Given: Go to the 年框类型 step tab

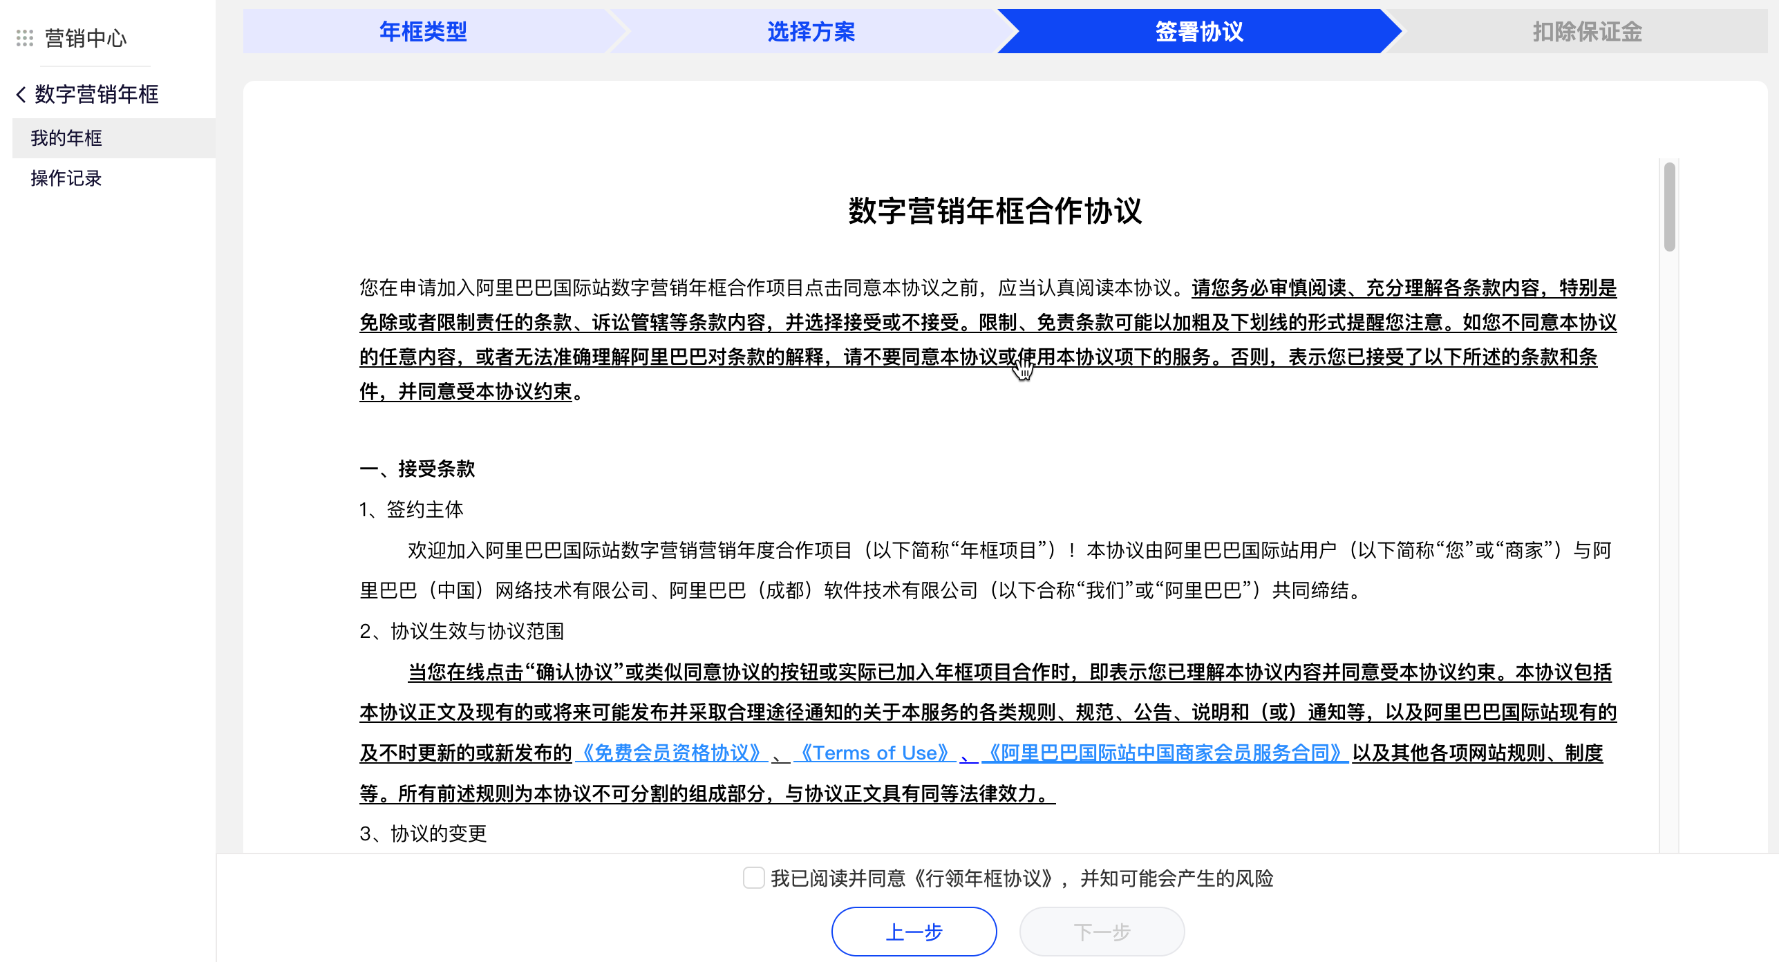Looking at the screenshot, I should (x=424, y=31).
